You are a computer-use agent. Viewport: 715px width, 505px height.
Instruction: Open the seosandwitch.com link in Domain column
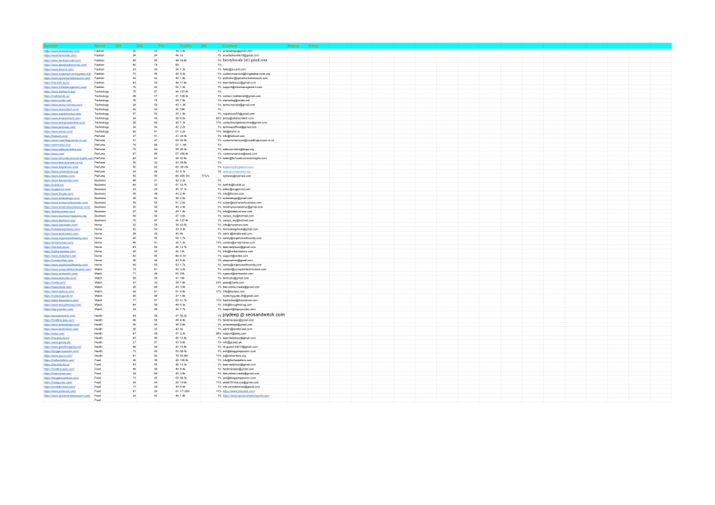(x=59, y=316)
